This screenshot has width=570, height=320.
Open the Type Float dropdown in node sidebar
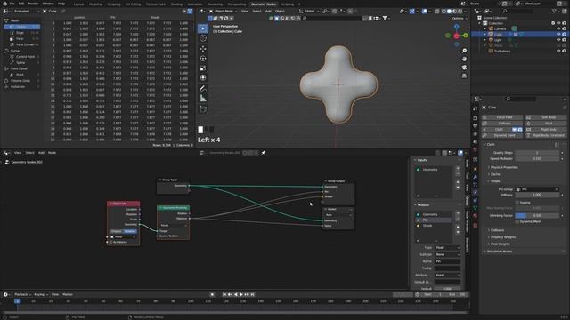(447, 247)
